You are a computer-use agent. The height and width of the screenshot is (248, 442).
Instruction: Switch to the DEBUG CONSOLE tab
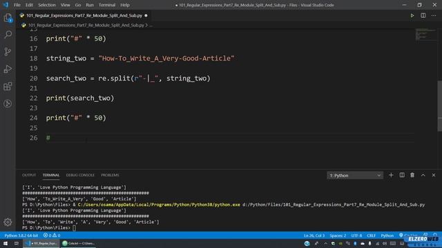coord(80,175)
